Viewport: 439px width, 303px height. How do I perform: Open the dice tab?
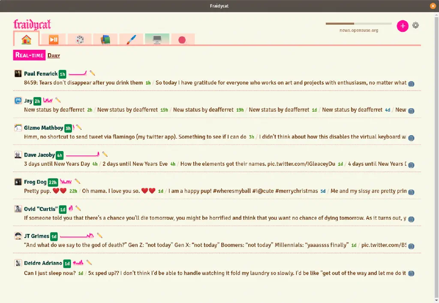[x=80, y=39]
